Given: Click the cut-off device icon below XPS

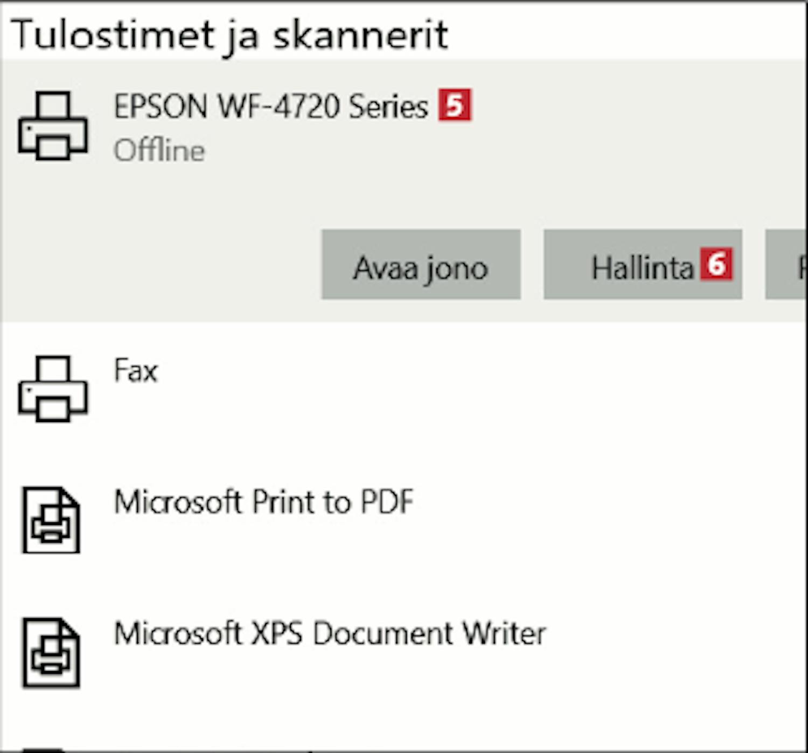Looking at the screenshot, I should tap(44, 749).
